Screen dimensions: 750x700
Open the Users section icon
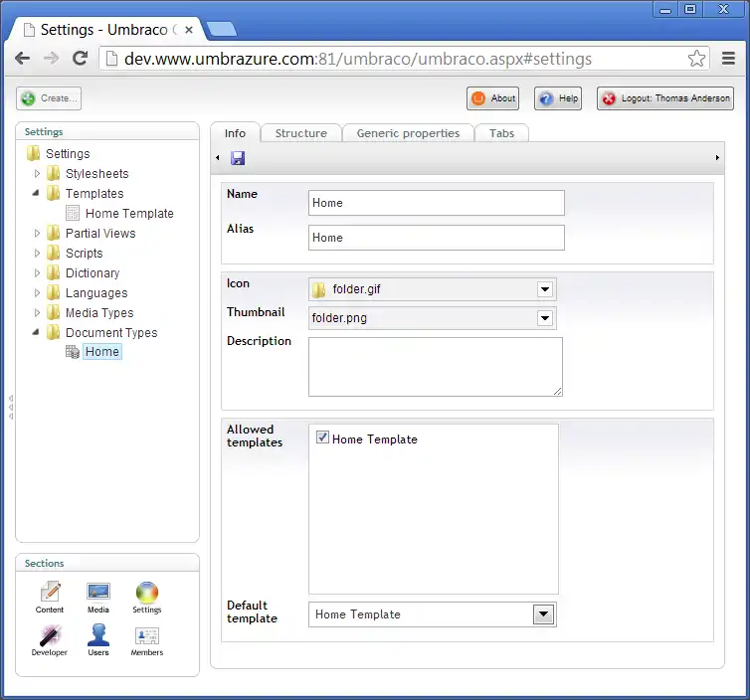pyautogui.click(x=98, y=634)
